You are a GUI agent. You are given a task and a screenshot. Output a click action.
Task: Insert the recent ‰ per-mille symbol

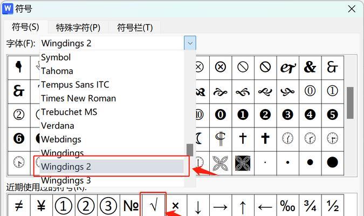pyautogui.click(x=287, y=206)
